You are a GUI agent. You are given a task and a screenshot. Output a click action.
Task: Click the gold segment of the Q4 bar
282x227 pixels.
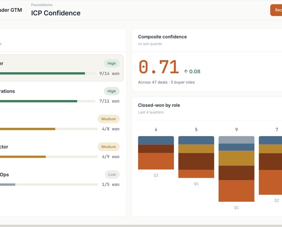(196, 149)
